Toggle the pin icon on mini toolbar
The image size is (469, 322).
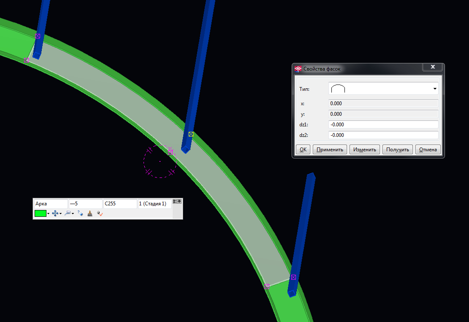179,201
